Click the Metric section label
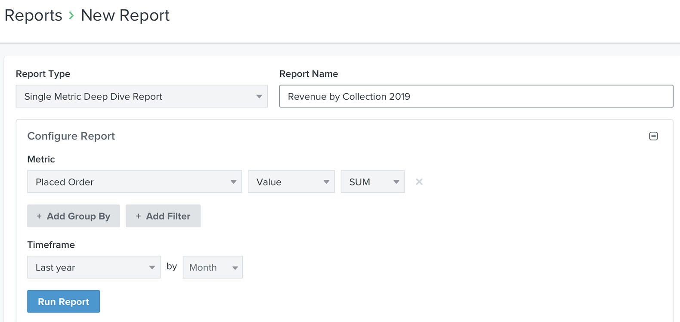The width and height of the screenshot is (680, 322). (x=41, y=159)
